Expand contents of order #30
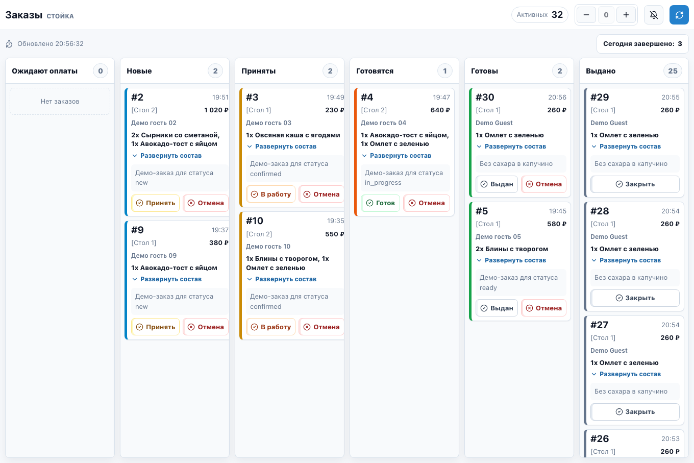Viewport: 694px width, 463px height. pyautogui.click(x=511, y=147)
